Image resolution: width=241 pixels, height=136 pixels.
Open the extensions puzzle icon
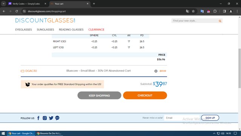(x=215, y=11)
